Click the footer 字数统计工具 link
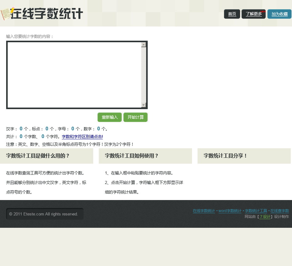The image size is (292, 266). coord(256,211)
